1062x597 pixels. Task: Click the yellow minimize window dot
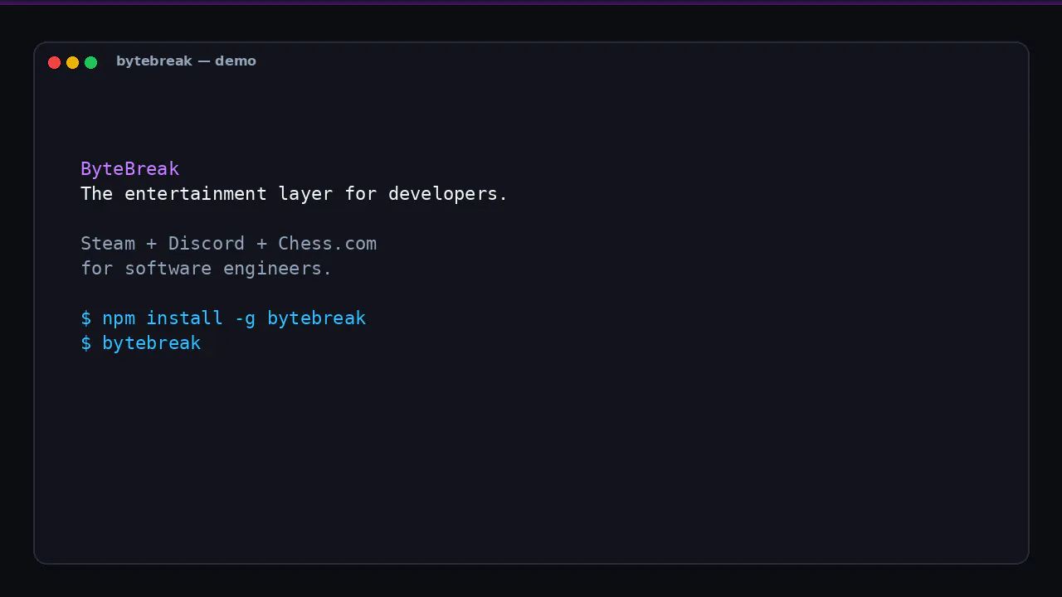(73, 62)
